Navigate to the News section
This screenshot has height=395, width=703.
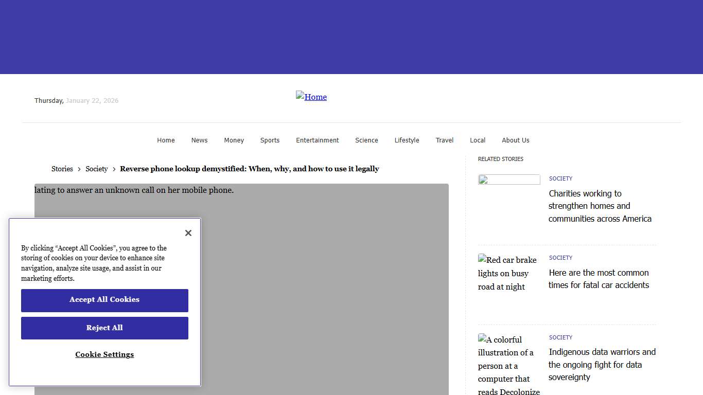point(199,140)
